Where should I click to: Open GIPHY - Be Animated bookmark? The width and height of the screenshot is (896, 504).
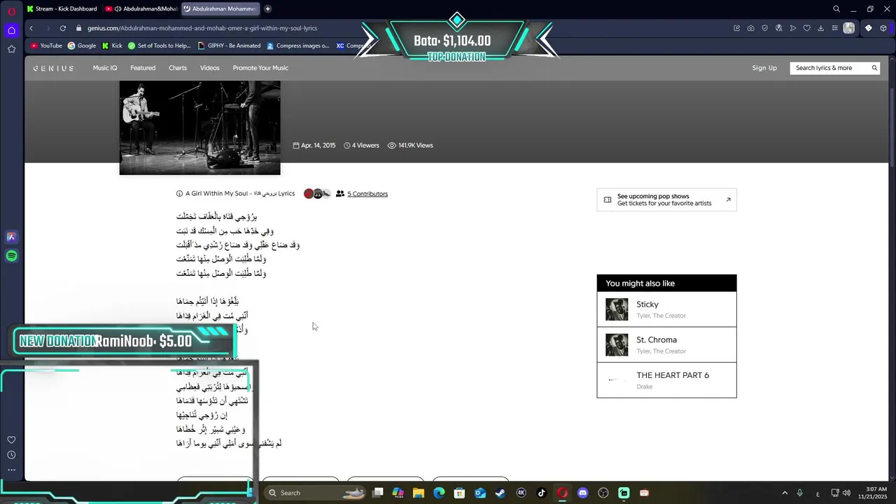(229, 45)
